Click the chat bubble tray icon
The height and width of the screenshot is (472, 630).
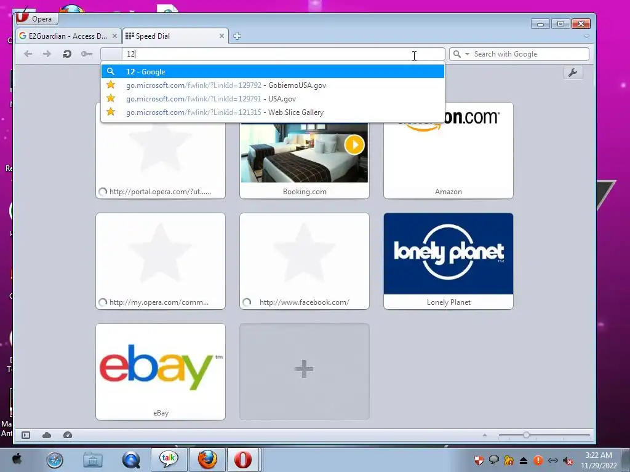pos(493,460)
